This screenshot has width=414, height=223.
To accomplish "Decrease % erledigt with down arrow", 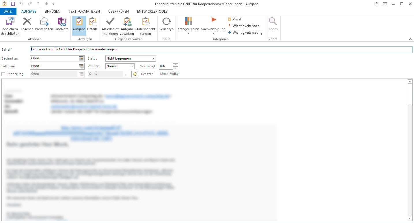I will [x=176, y=68].
